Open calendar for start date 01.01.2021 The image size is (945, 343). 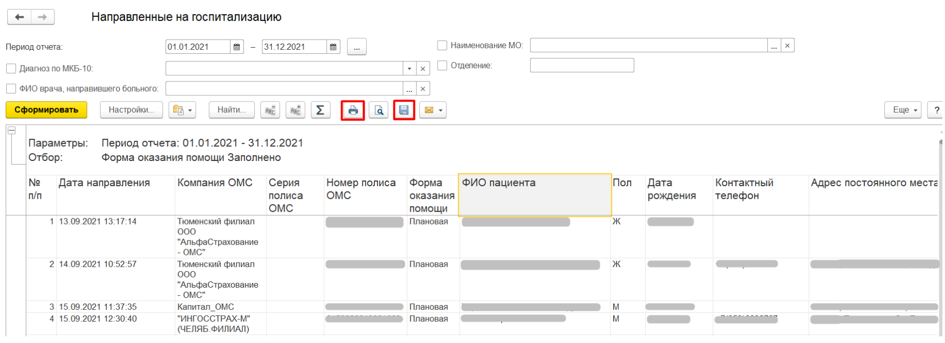(x=237, y=47)
